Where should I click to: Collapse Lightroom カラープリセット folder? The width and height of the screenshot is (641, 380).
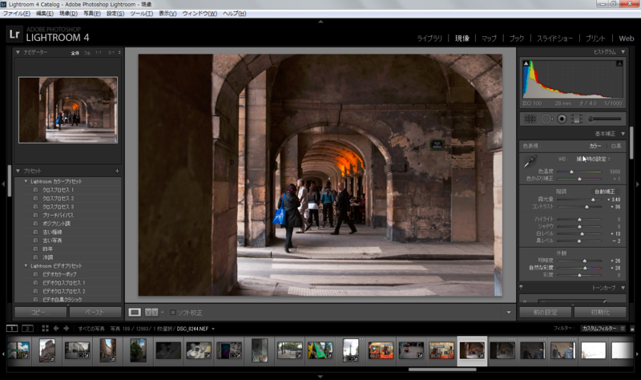click(x=26, y=181)
